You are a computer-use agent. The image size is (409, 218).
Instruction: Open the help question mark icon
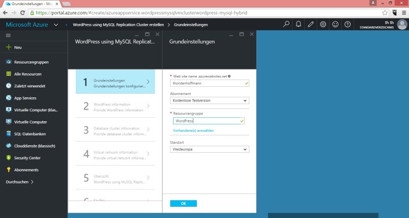point(347,24)
